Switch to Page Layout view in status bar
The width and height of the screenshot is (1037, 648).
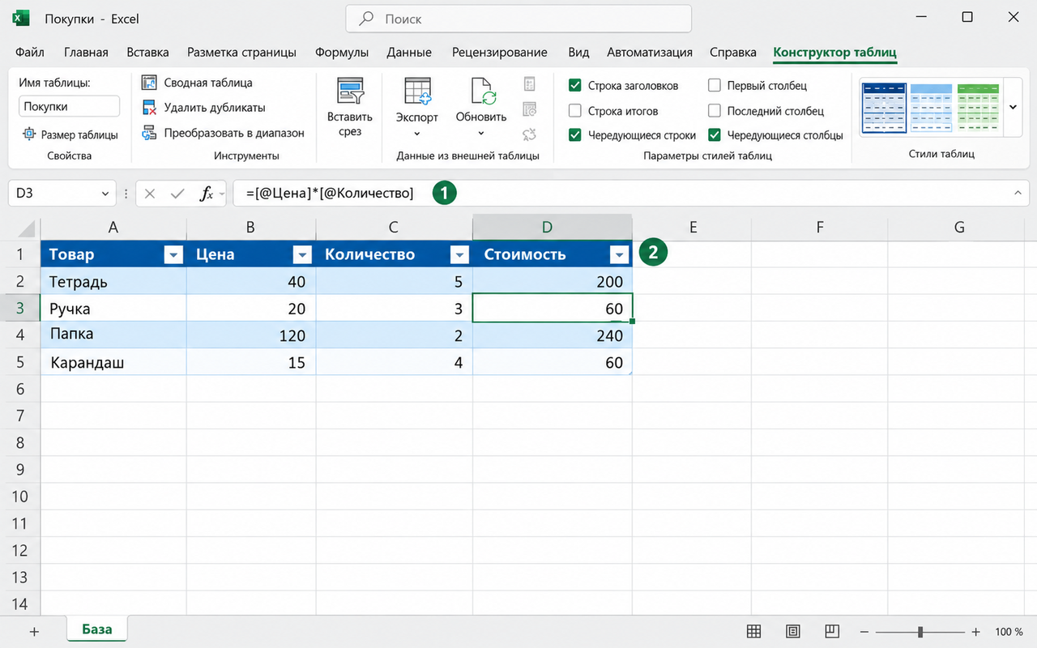793,631
